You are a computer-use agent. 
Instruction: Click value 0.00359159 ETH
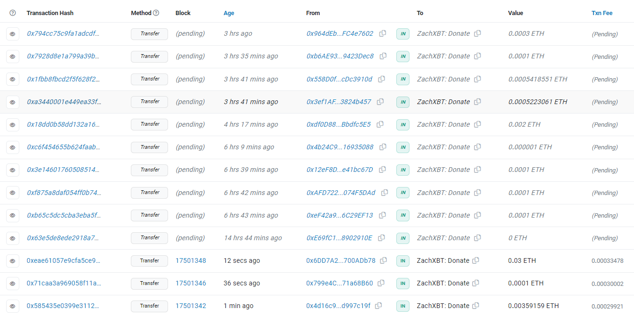point(534,306)
